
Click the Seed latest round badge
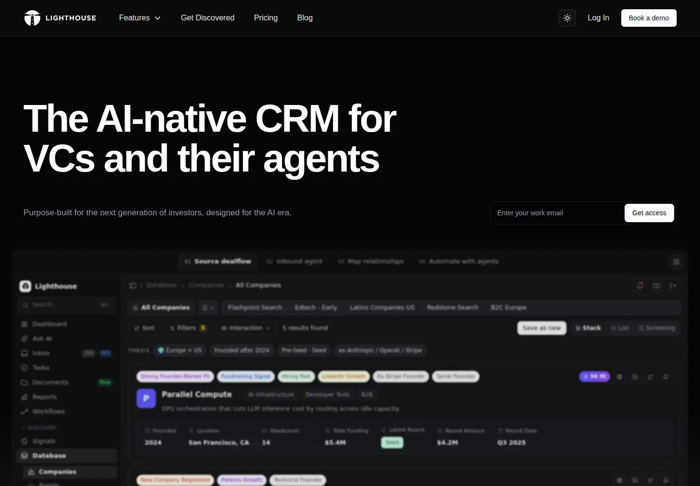(x=392, y=443)
